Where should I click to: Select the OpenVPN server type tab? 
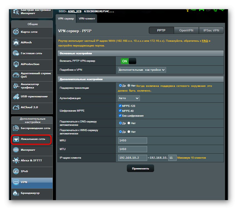point(186,30)
